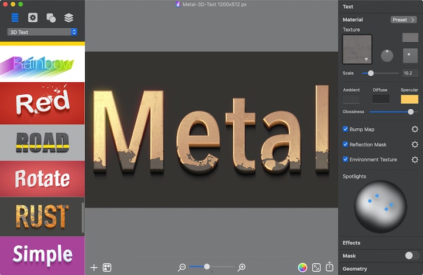Click the canvas resize icon
The height and width of the screenshot is (275, 423).
(316, 267)
